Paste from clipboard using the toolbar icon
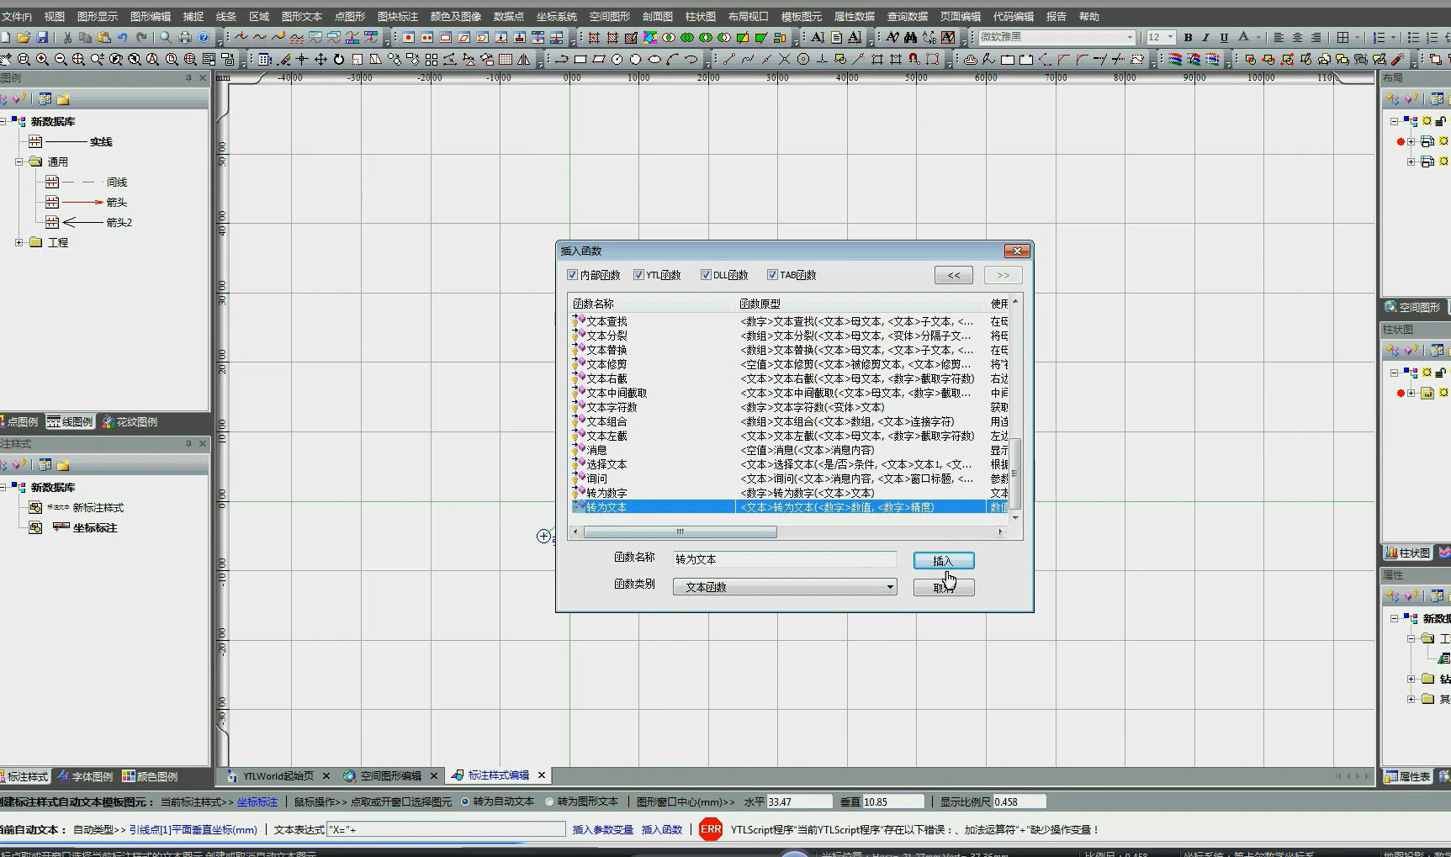1451x857 pixels. click(x=104, y=37)
